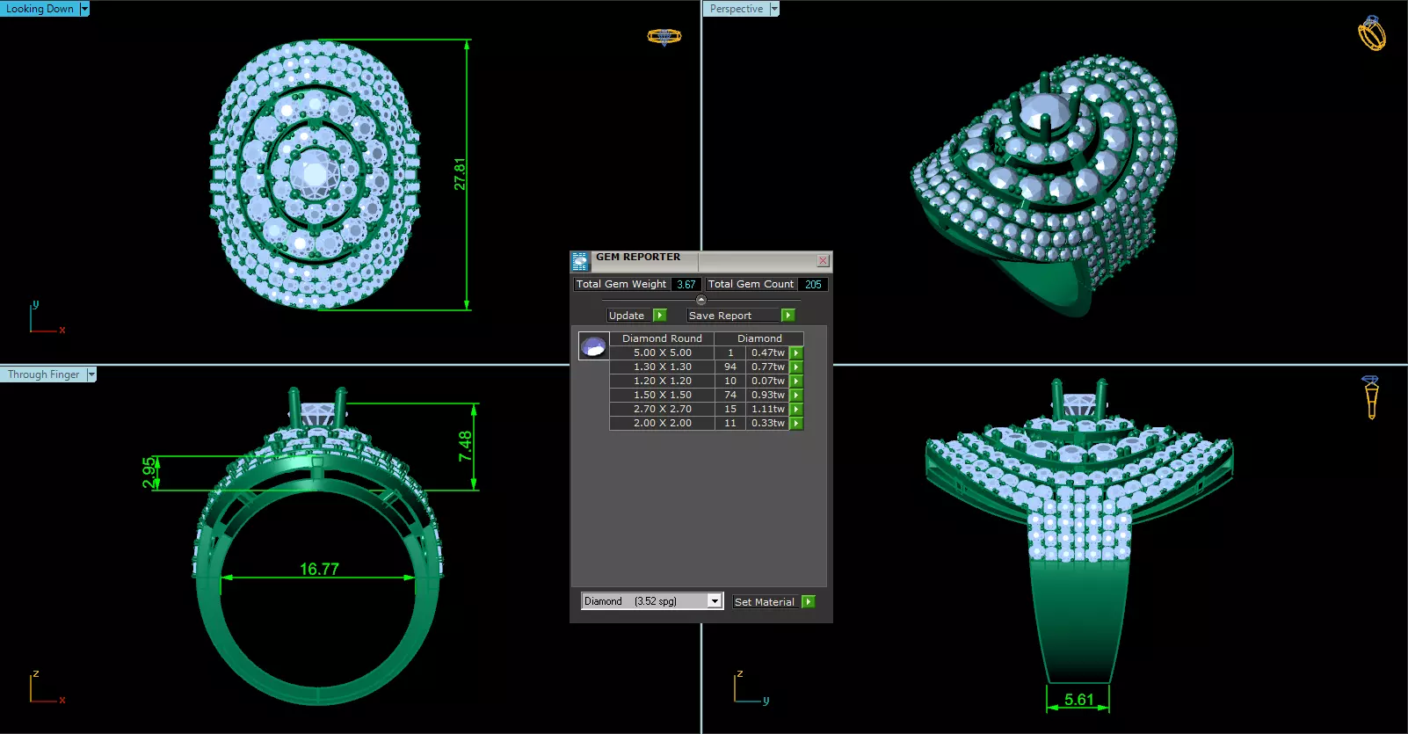This screenshot has width=1408, height=734.
Task: Click the Looking Down viewport label
Action: click(40, 9)
